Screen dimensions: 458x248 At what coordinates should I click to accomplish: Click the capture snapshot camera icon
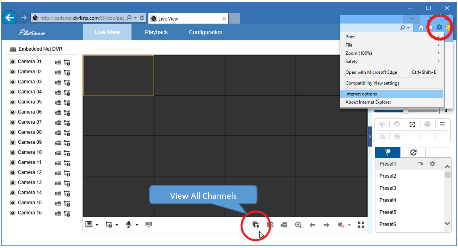coord(270,225)
